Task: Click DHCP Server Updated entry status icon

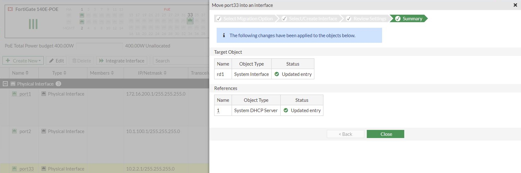Action: 286,110
